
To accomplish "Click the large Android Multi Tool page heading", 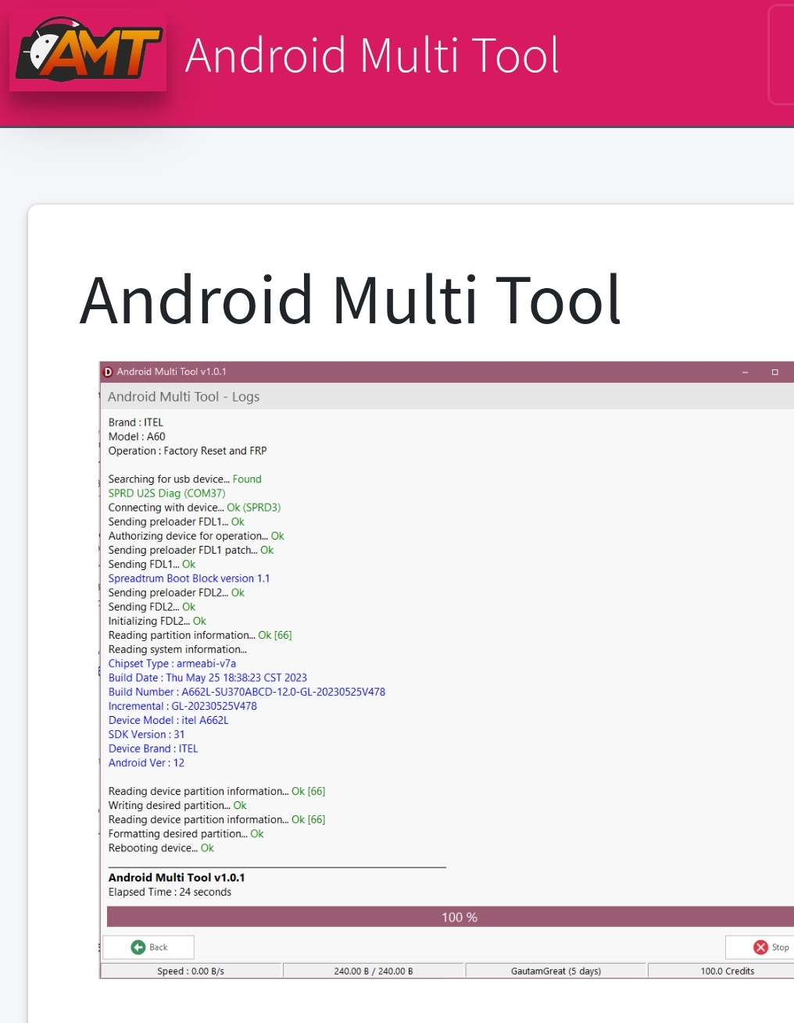I will (351, 300).
